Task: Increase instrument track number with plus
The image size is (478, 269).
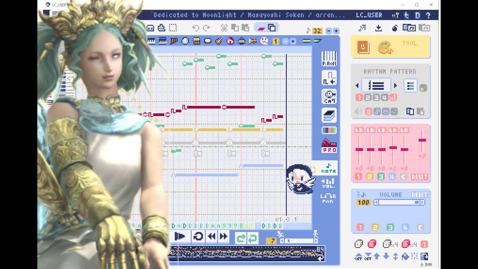Action: coord(293,41)
